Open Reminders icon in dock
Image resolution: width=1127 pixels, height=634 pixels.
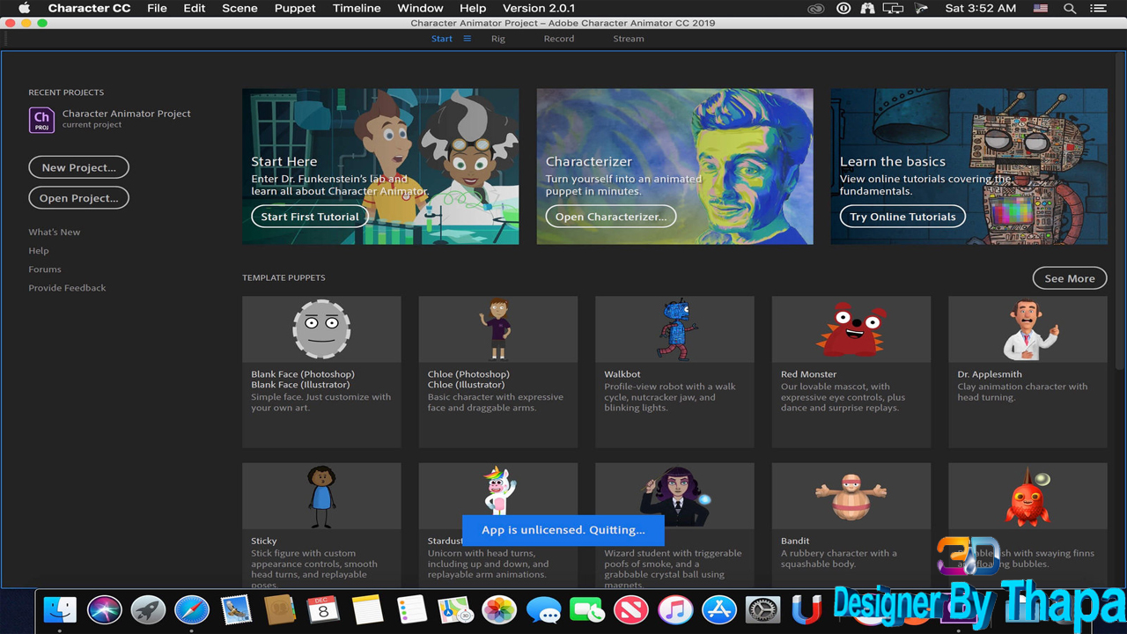click(x=411, y=609)
